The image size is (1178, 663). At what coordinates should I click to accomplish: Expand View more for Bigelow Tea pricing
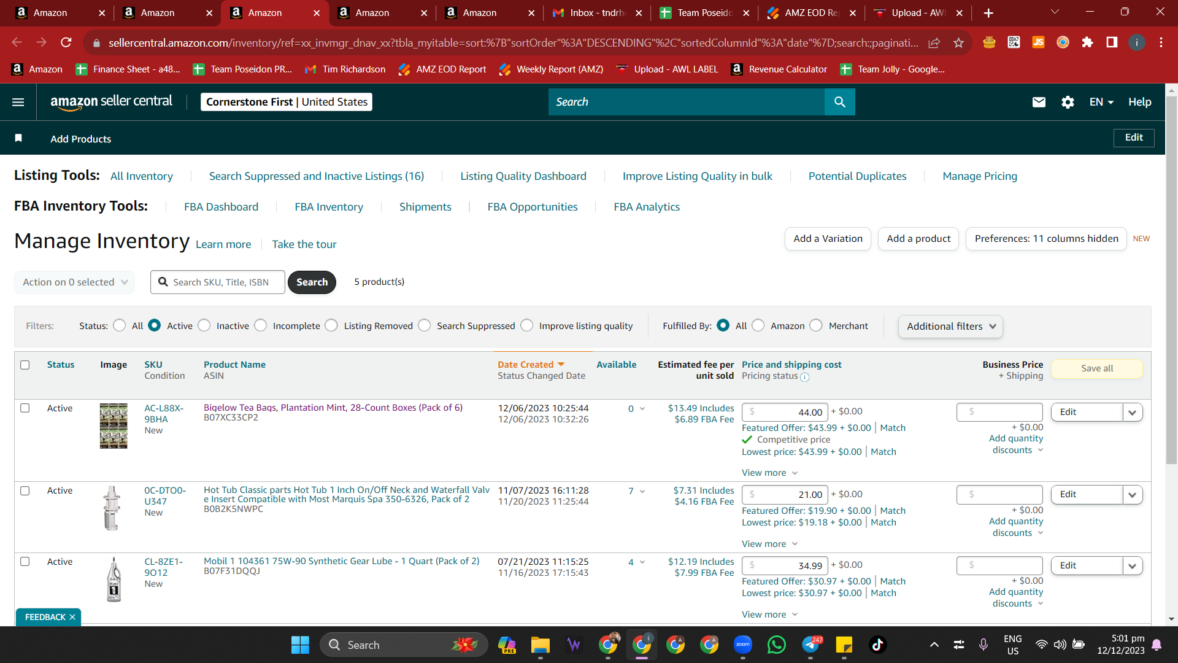click(x=769, y=473)
